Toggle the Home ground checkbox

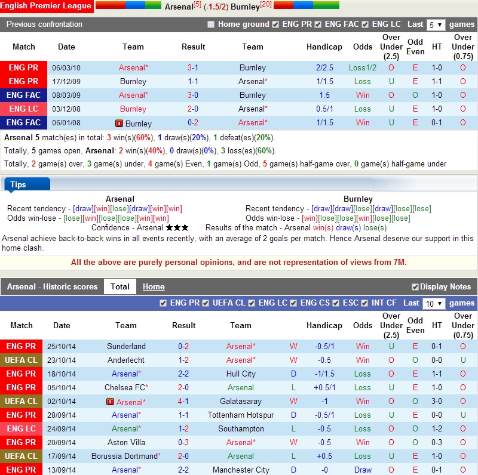[x=211, y=24]
